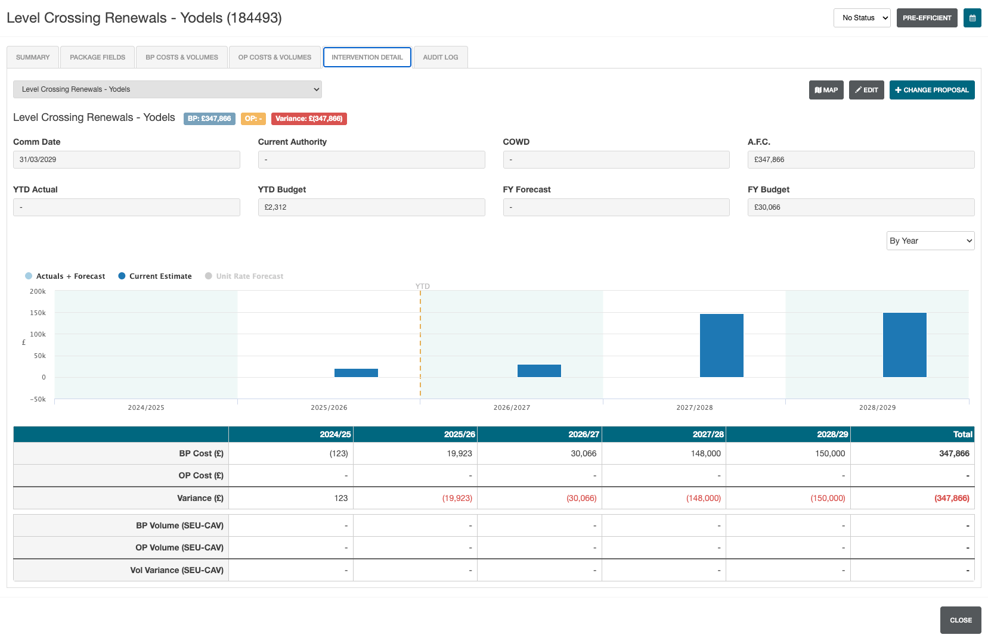Viewport: 988px width, 641px height.
Task: Click the Comm Date field
Action: (x=126, y=160)
